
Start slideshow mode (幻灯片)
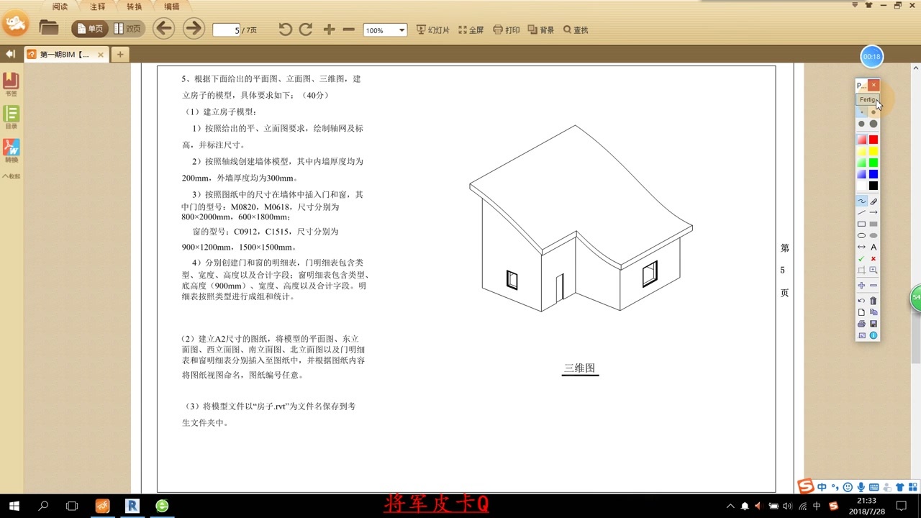(x=433, y=30)
